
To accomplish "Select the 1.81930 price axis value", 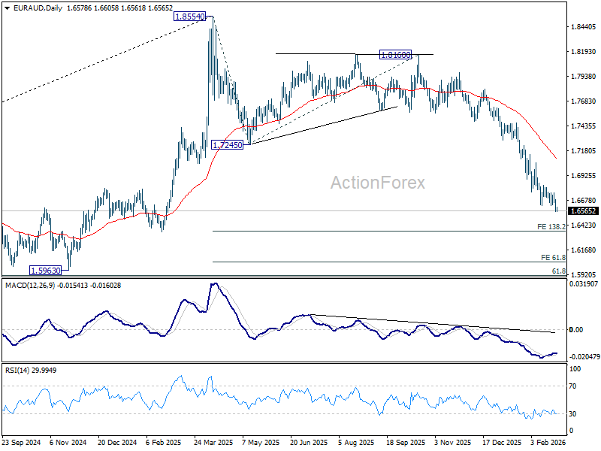I will tap(584, 51).
